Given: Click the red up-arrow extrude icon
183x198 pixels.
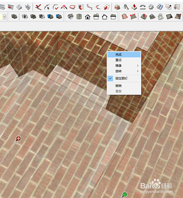Looking at the screenshot, I should click(134, 7).
